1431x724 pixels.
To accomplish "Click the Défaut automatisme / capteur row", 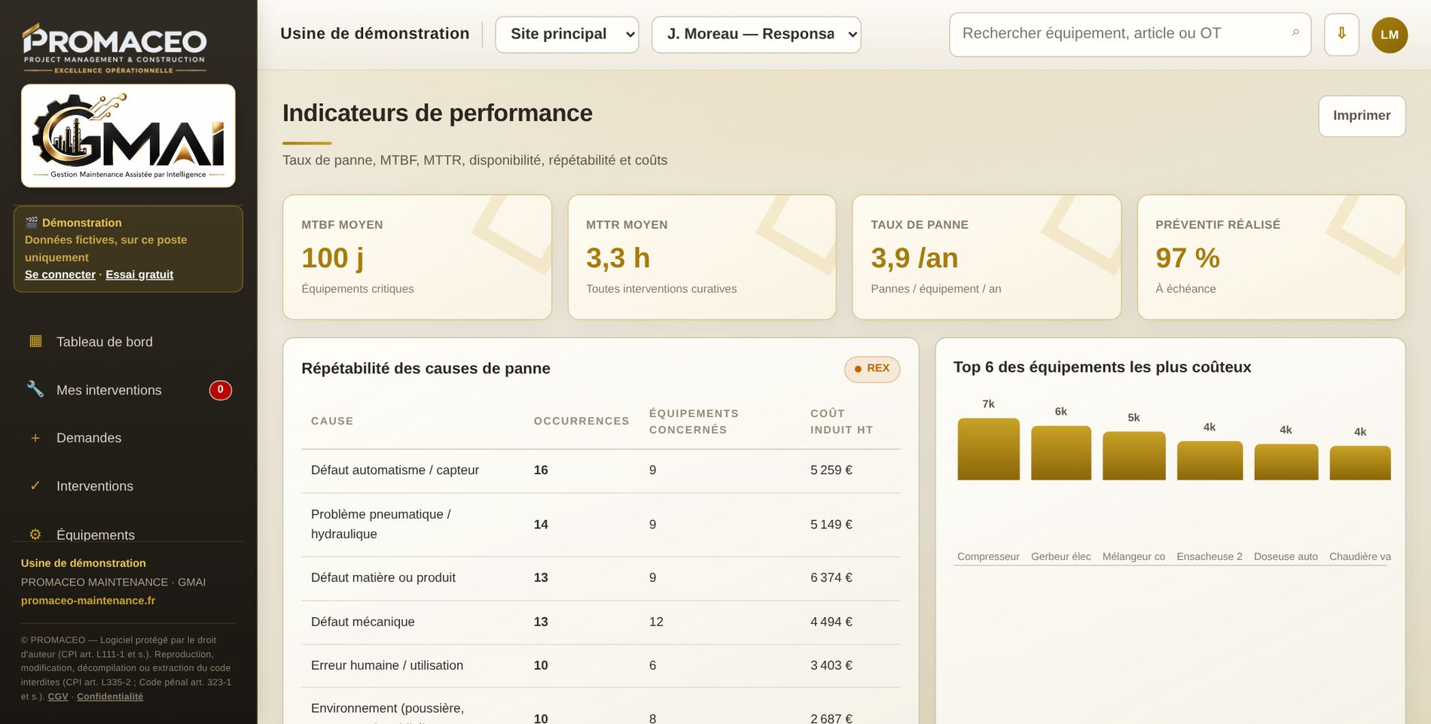I will click(601, 471).
